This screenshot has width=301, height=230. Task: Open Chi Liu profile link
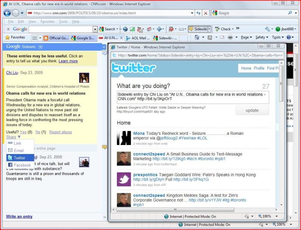point(12,73)
